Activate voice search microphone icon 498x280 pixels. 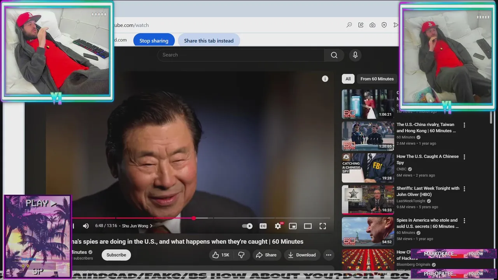point(355,55)
